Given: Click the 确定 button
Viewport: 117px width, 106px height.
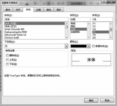Looking at the screenshot, I should pos(91,100).
